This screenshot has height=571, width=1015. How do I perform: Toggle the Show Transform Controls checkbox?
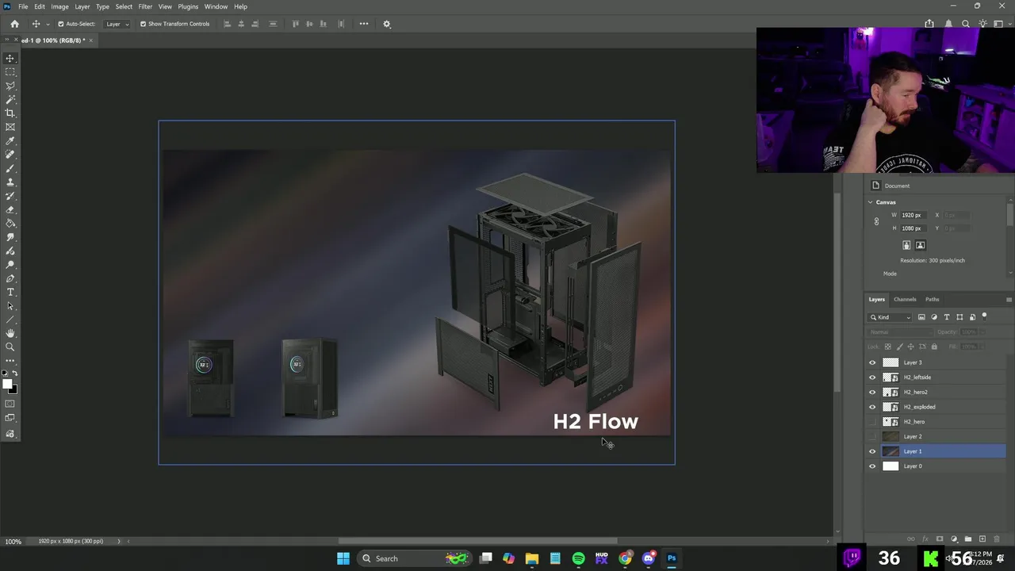(143, 24)
